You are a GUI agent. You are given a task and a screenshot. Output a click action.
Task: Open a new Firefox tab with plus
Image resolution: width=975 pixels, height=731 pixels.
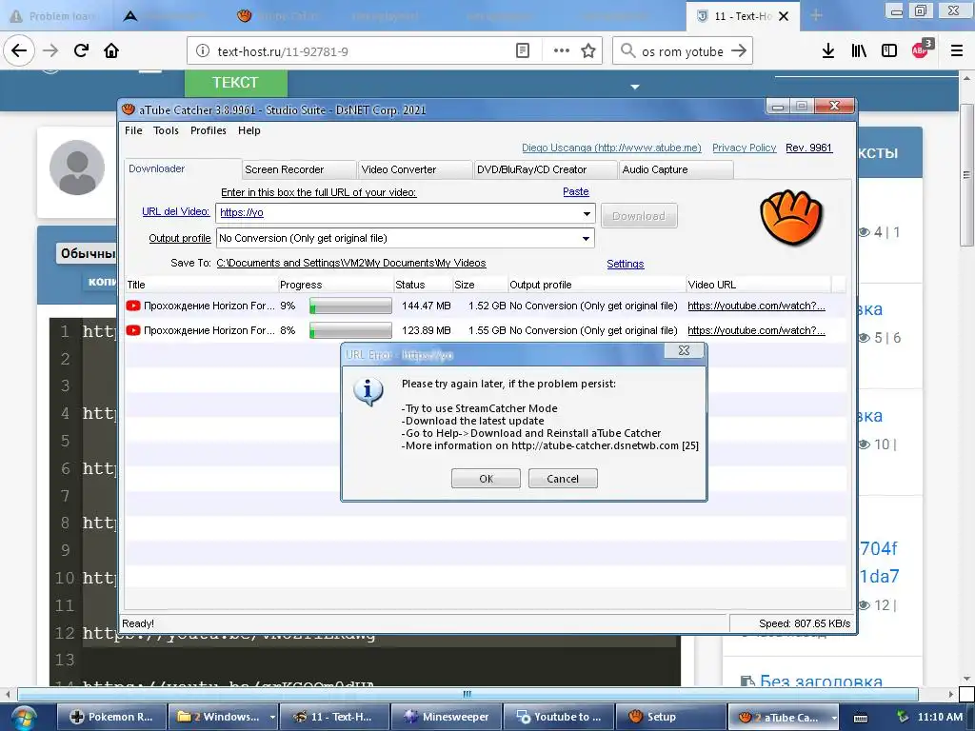tap(816, 15)
